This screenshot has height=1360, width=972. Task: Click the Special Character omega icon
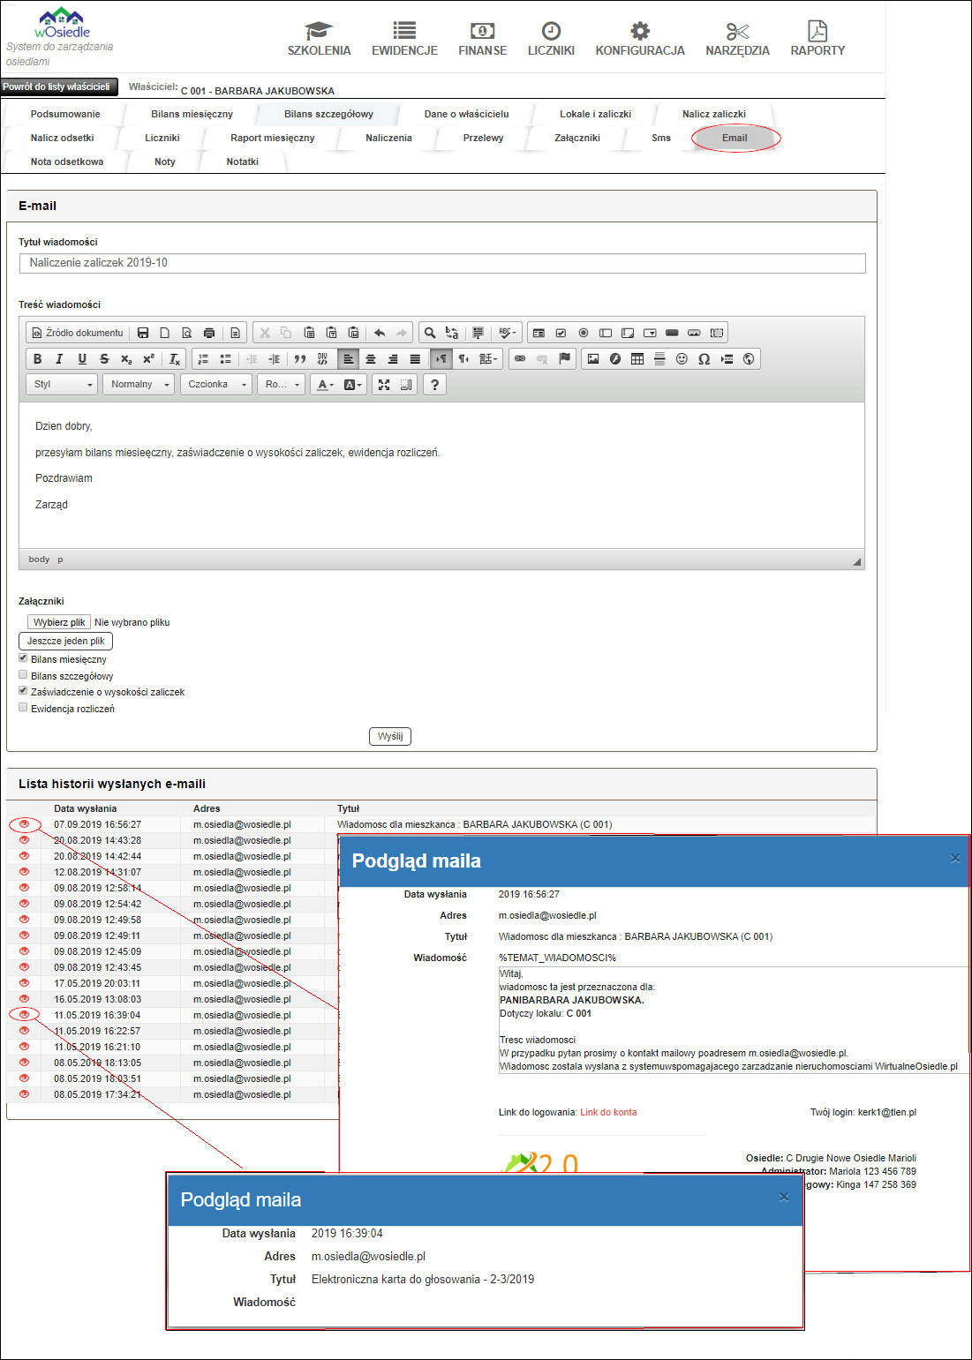704,359
